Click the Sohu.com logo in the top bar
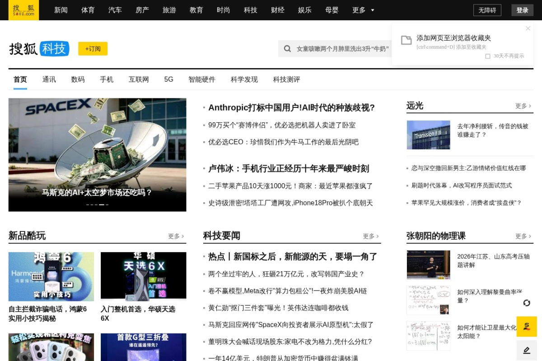 (x=23, y=10)
